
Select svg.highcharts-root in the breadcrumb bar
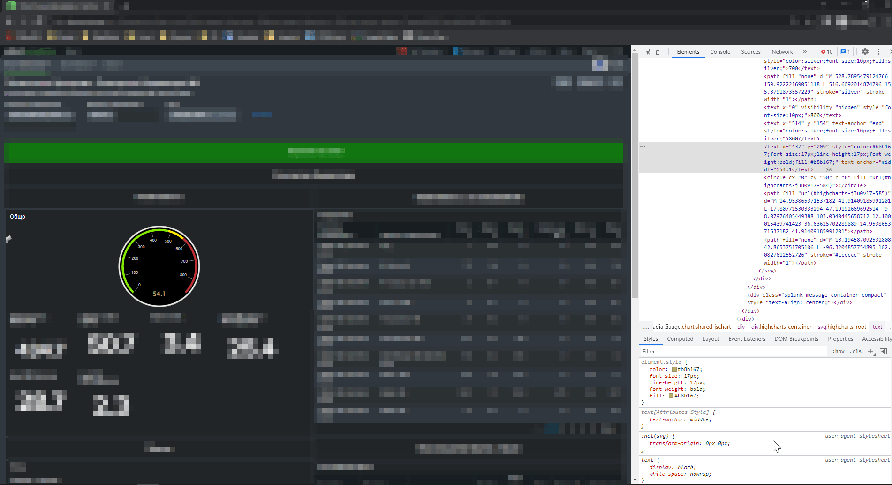click(842, 326)
